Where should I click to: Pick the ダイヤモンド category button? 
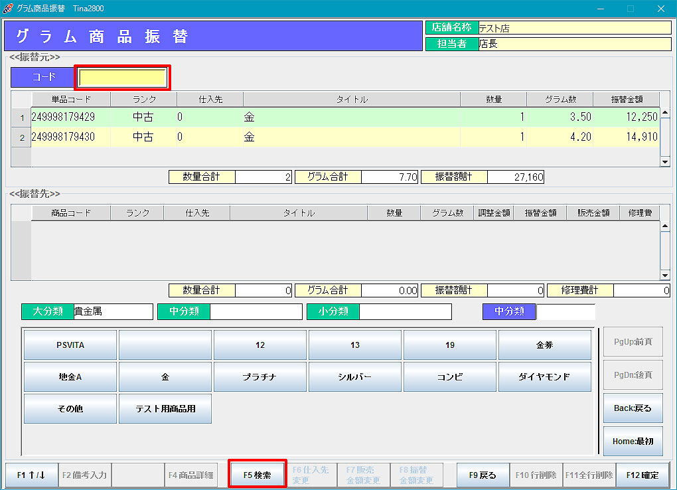[x=544, y=376]
